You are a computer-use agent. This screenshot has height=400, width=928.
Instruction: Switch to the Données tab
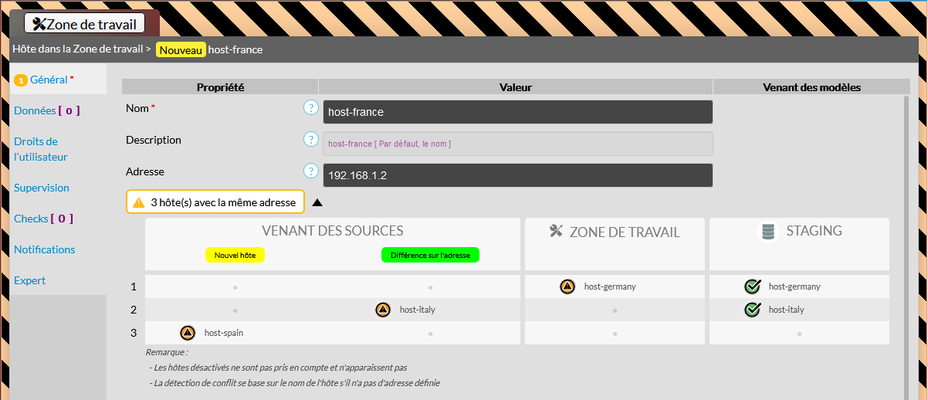pos(46,110)
